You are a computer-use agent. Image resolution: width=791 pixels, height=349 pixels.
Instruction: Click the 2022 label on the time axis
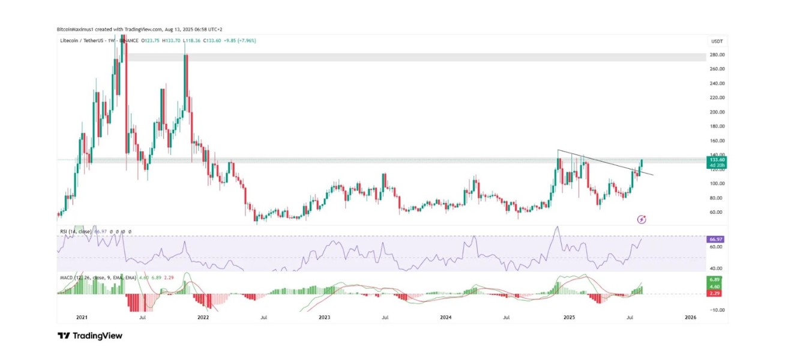click(203, 317)
